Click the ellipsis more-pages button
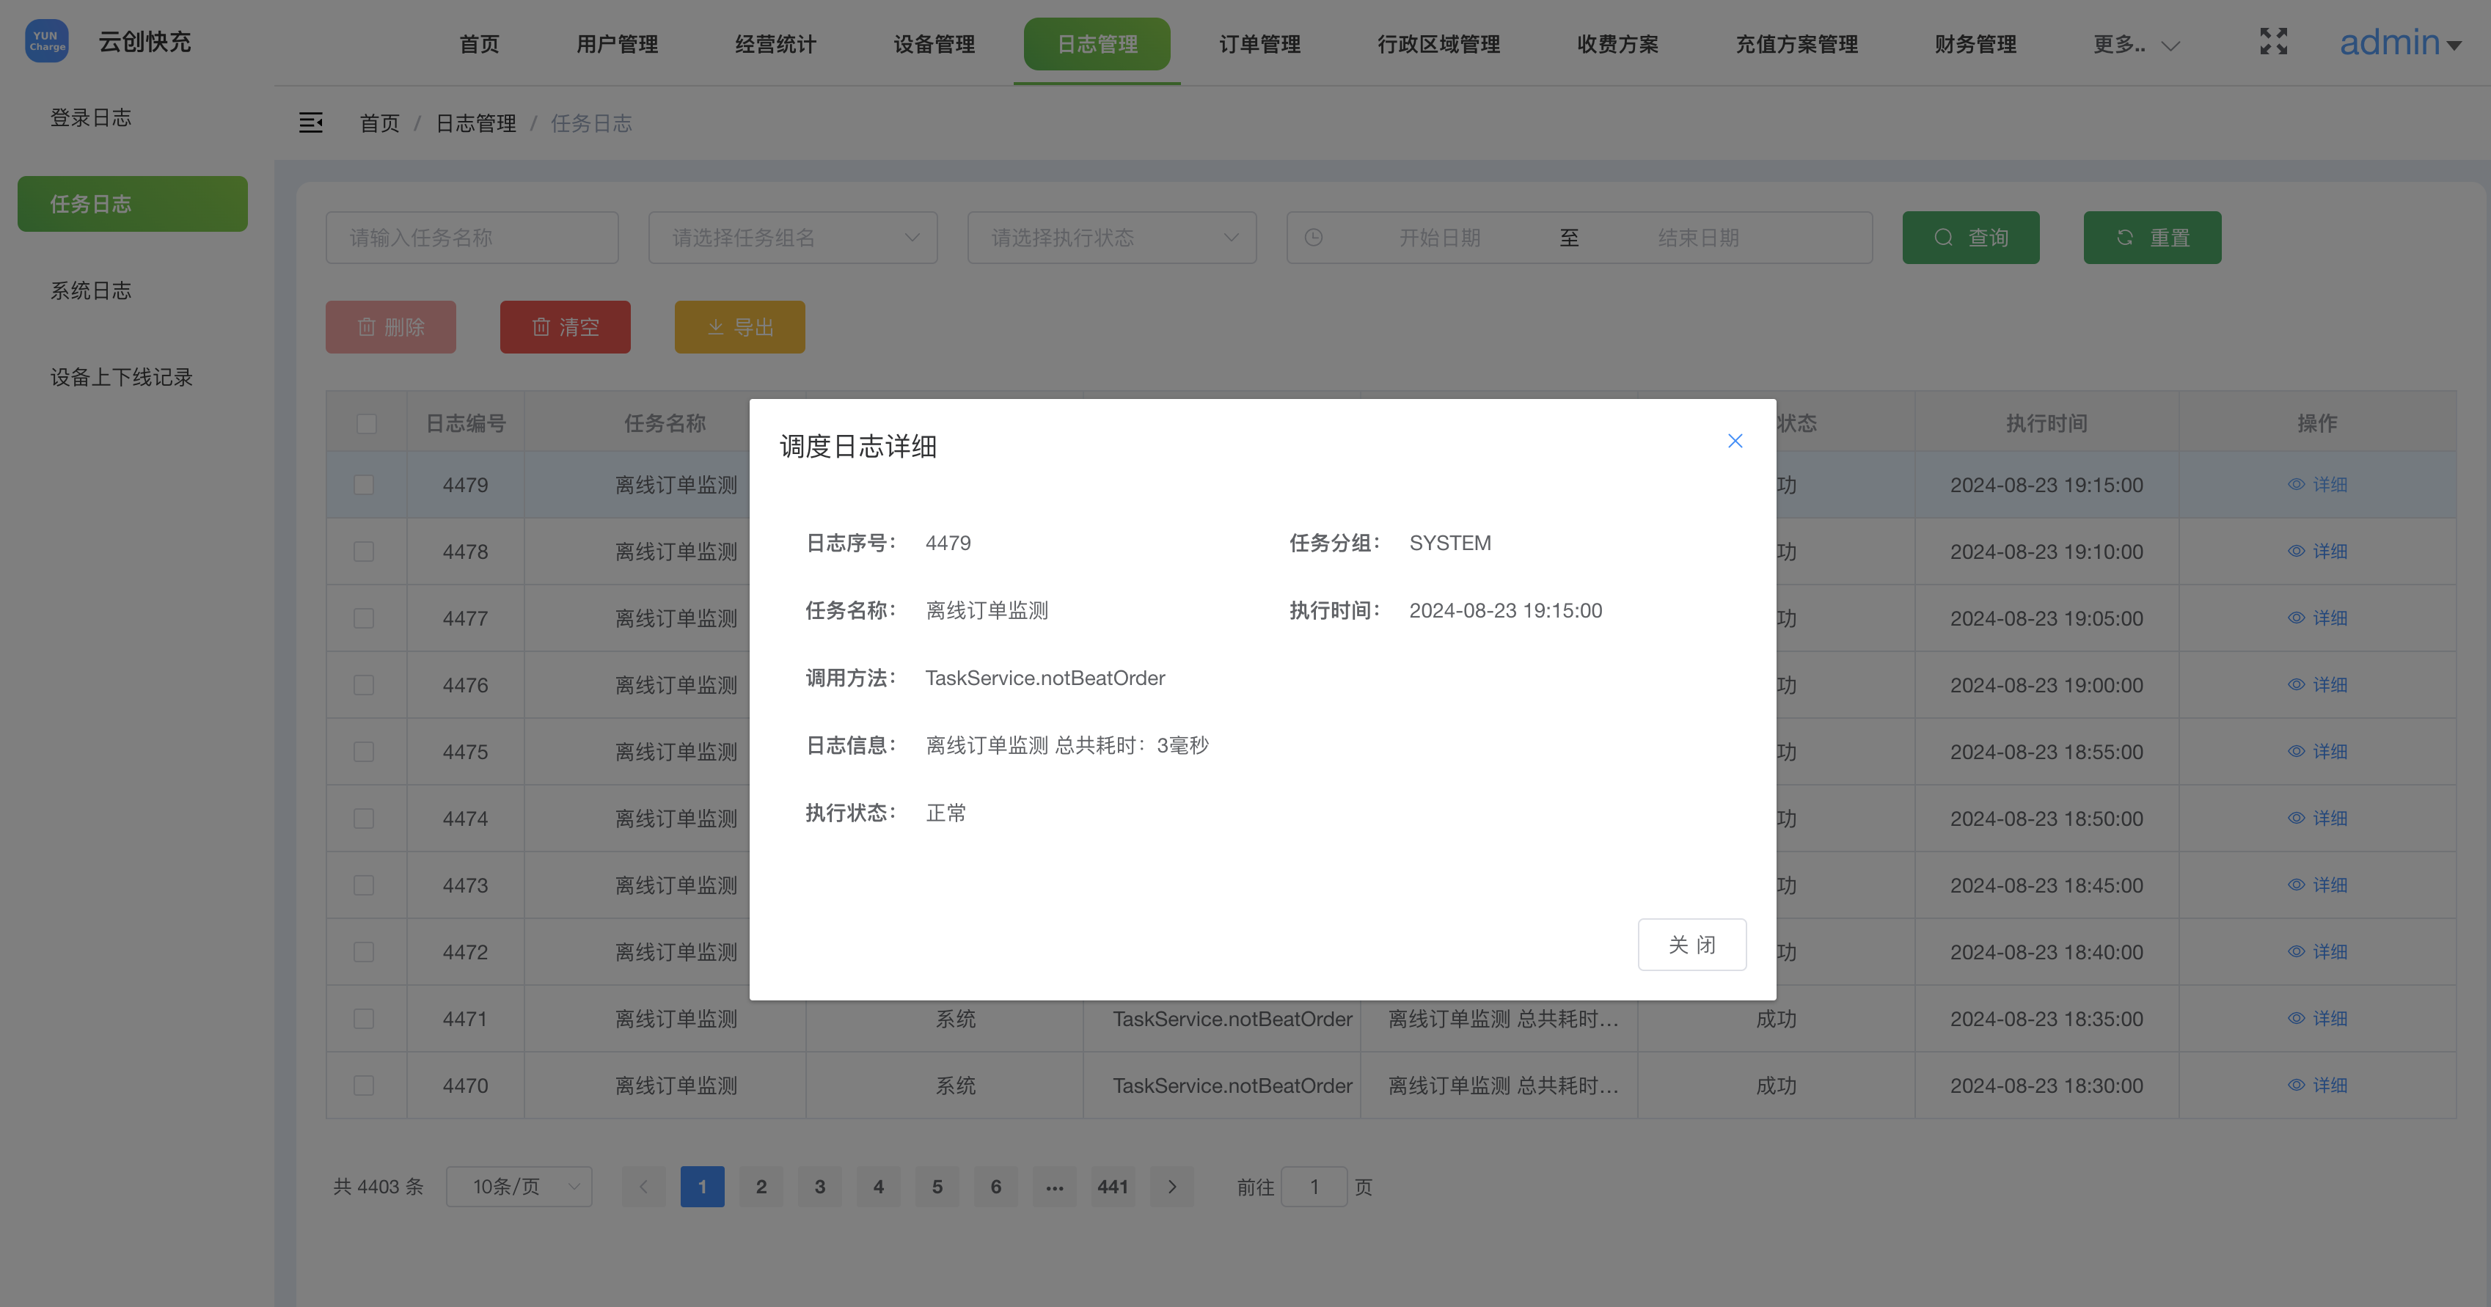This screenshot has height=1307, width=2491. tap(1054, 1186)
